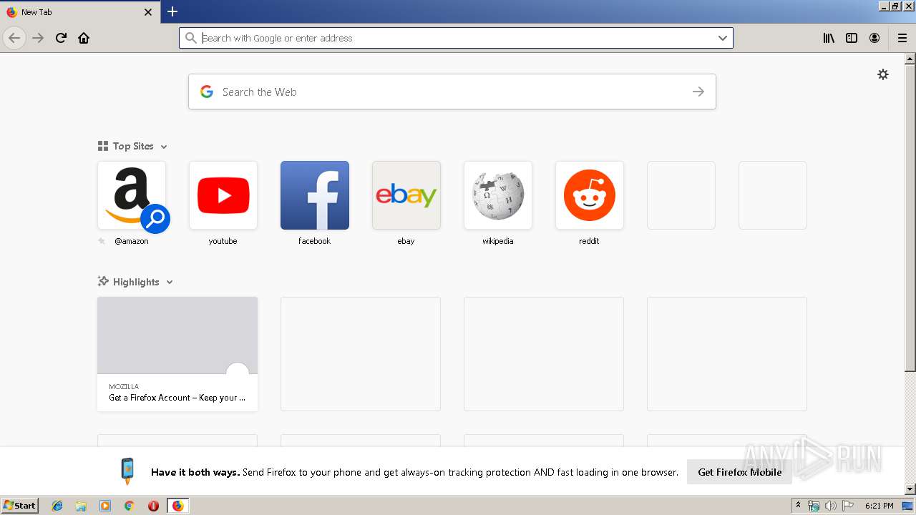Open the Action Center flag icon
Screen dimensions: 916x515
pyautogui.click(x=848, y=506)
